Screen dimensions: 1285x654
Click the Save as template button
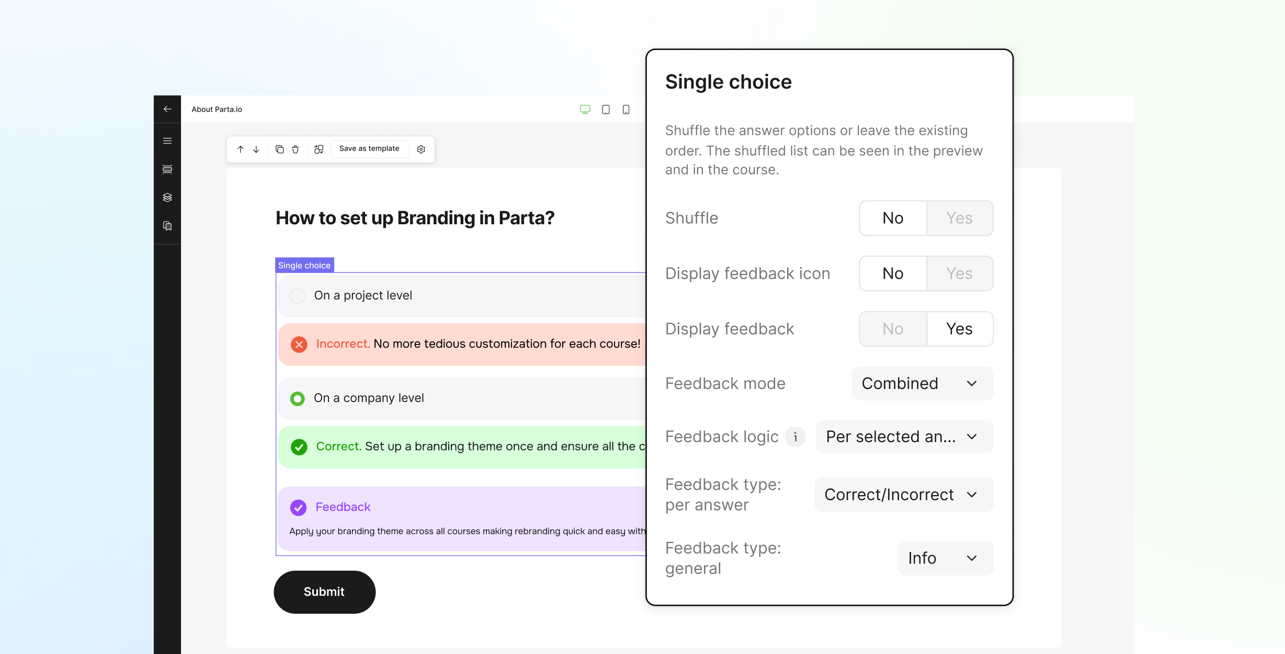[x=369, y=148]
